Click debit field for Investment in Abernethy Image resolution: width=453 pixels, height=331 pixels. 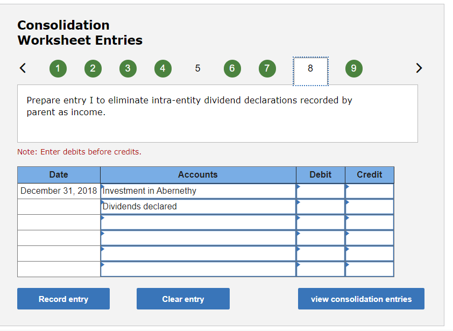pos(321,191)
